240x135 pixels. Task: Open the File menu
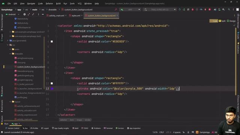9,3
